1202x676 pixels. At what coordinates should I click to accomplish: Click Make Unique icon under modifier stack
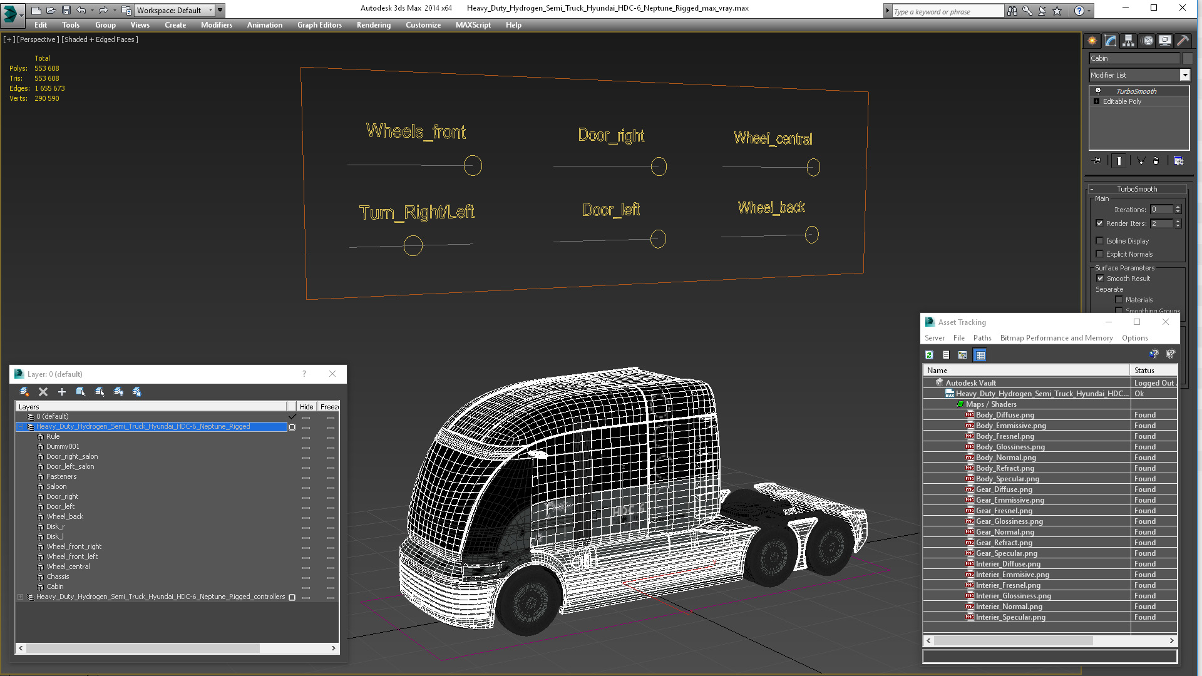(x=1141, y=161)
